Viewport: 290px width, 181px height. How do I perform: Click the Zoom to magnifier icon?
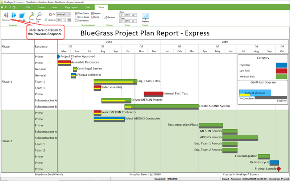(46, 20)
